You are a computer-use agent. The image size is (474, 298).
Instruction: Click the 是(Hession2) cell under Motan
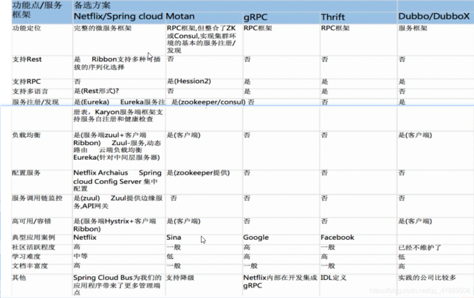point(189,81)
